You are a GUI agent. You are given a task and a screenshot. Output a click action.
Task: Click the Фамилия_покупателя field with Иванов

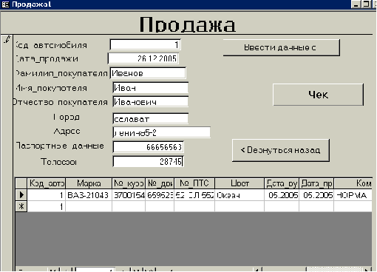[x=148, y=73]
